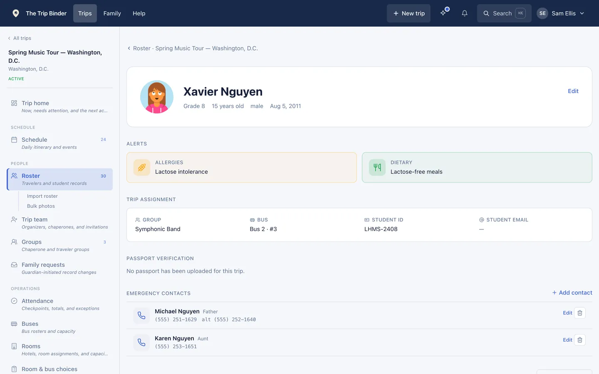Image resolution: width=599 pixels, height=374 pixels.
Task: Click the phone icon for Karen Nguyen
Action: point(141,342)
